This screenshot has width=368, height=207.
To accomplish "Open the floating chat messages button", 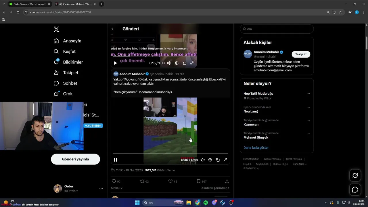I will click(355, 190).
